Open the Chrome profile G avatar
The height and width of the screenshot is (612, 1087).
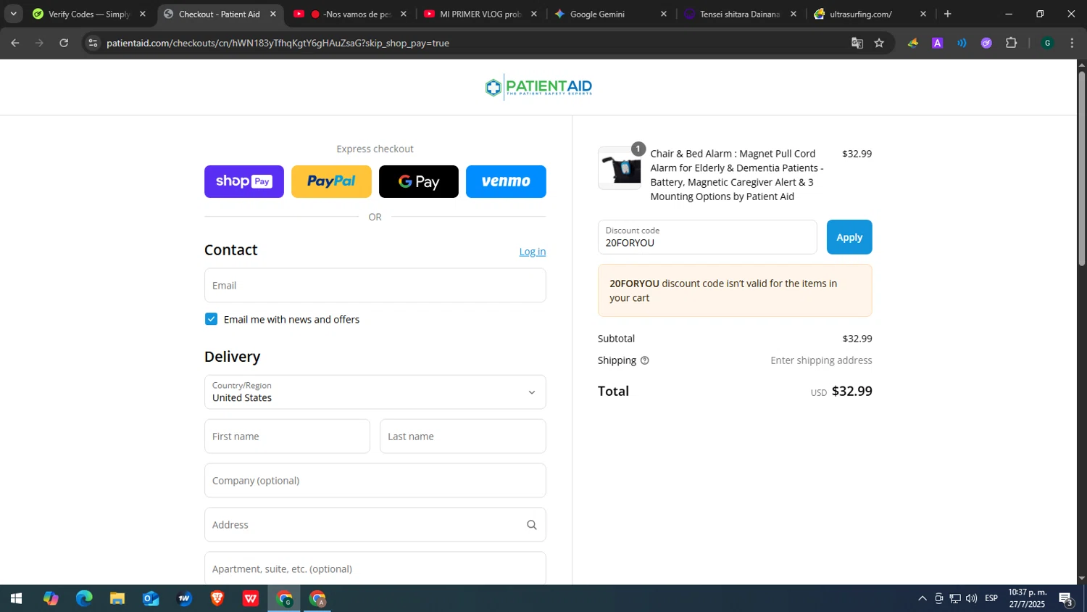(1047, 43)
